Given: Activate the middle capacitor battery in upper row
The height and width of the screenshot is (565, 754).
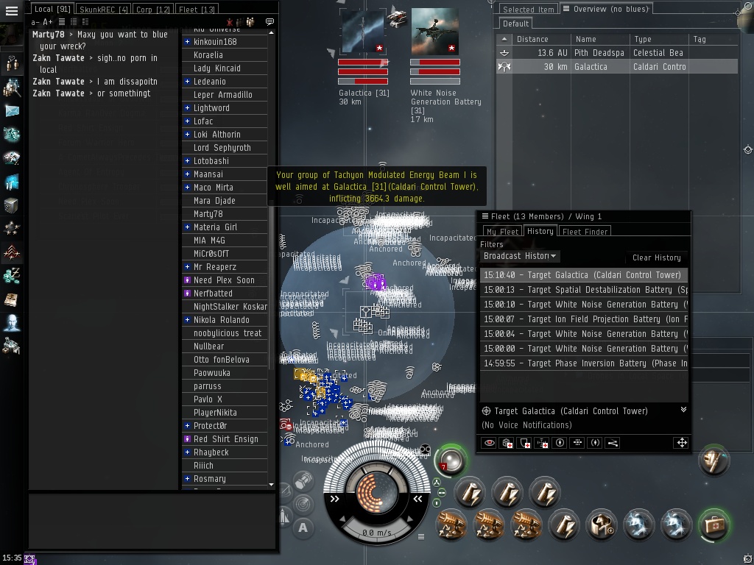Looking at the screenshot, I should tap(507, 492).
